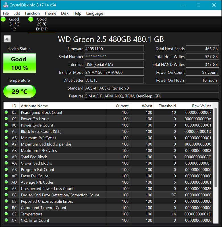Screen dimensions: 222x227
Task: Click status dot for Command Timeout Count
Action: 6,207
